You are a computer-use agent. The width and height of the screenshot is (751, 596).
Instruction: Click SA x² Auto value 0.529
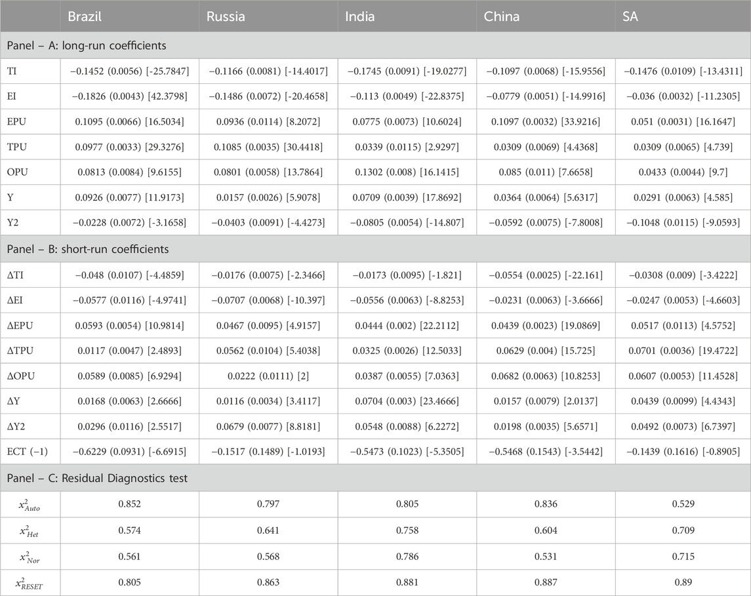(683, 504)
